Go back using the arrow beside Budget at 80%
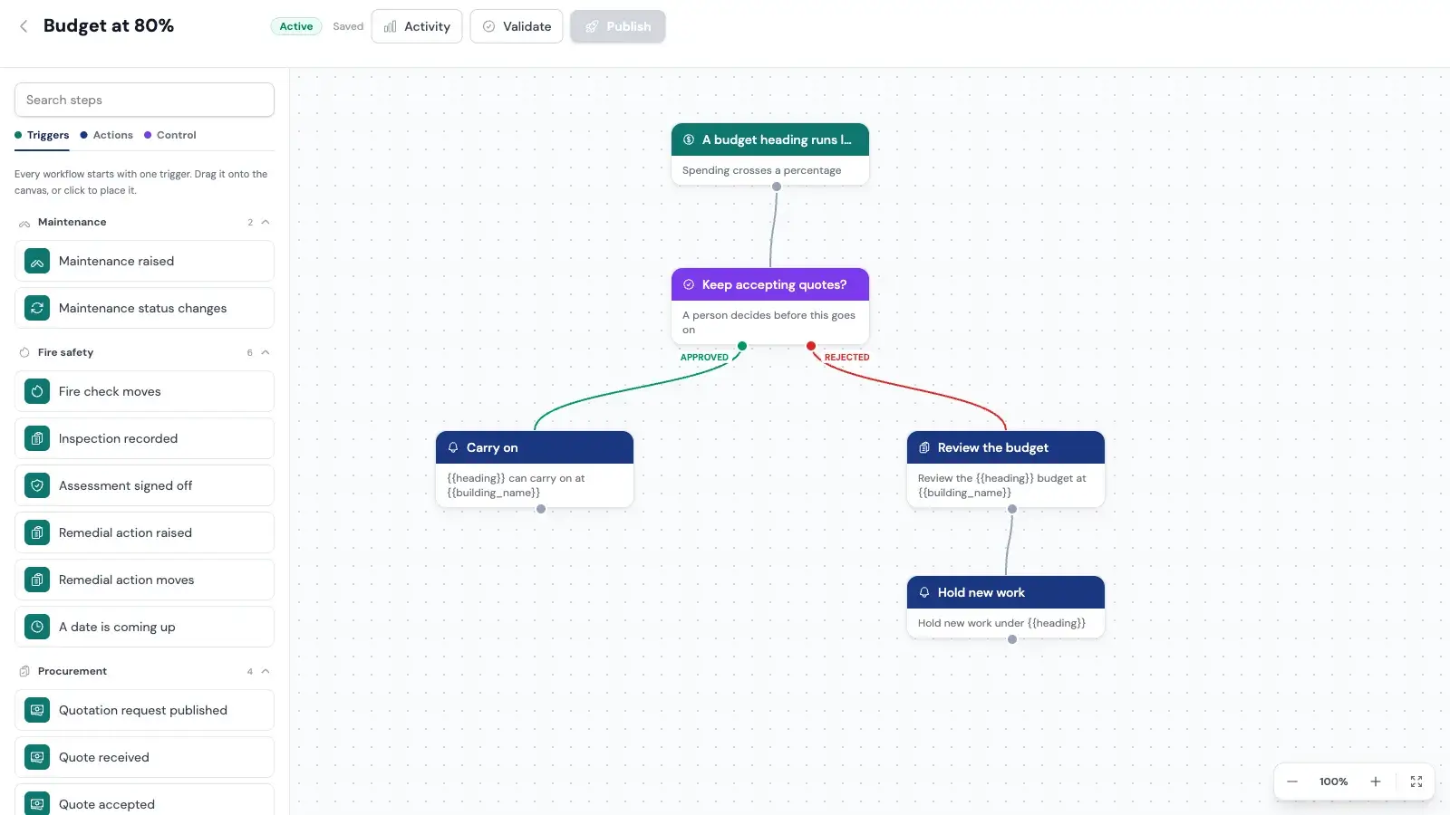Image resolution: width=1450 pixels, height=815 pixels. (x=24, y=26)
